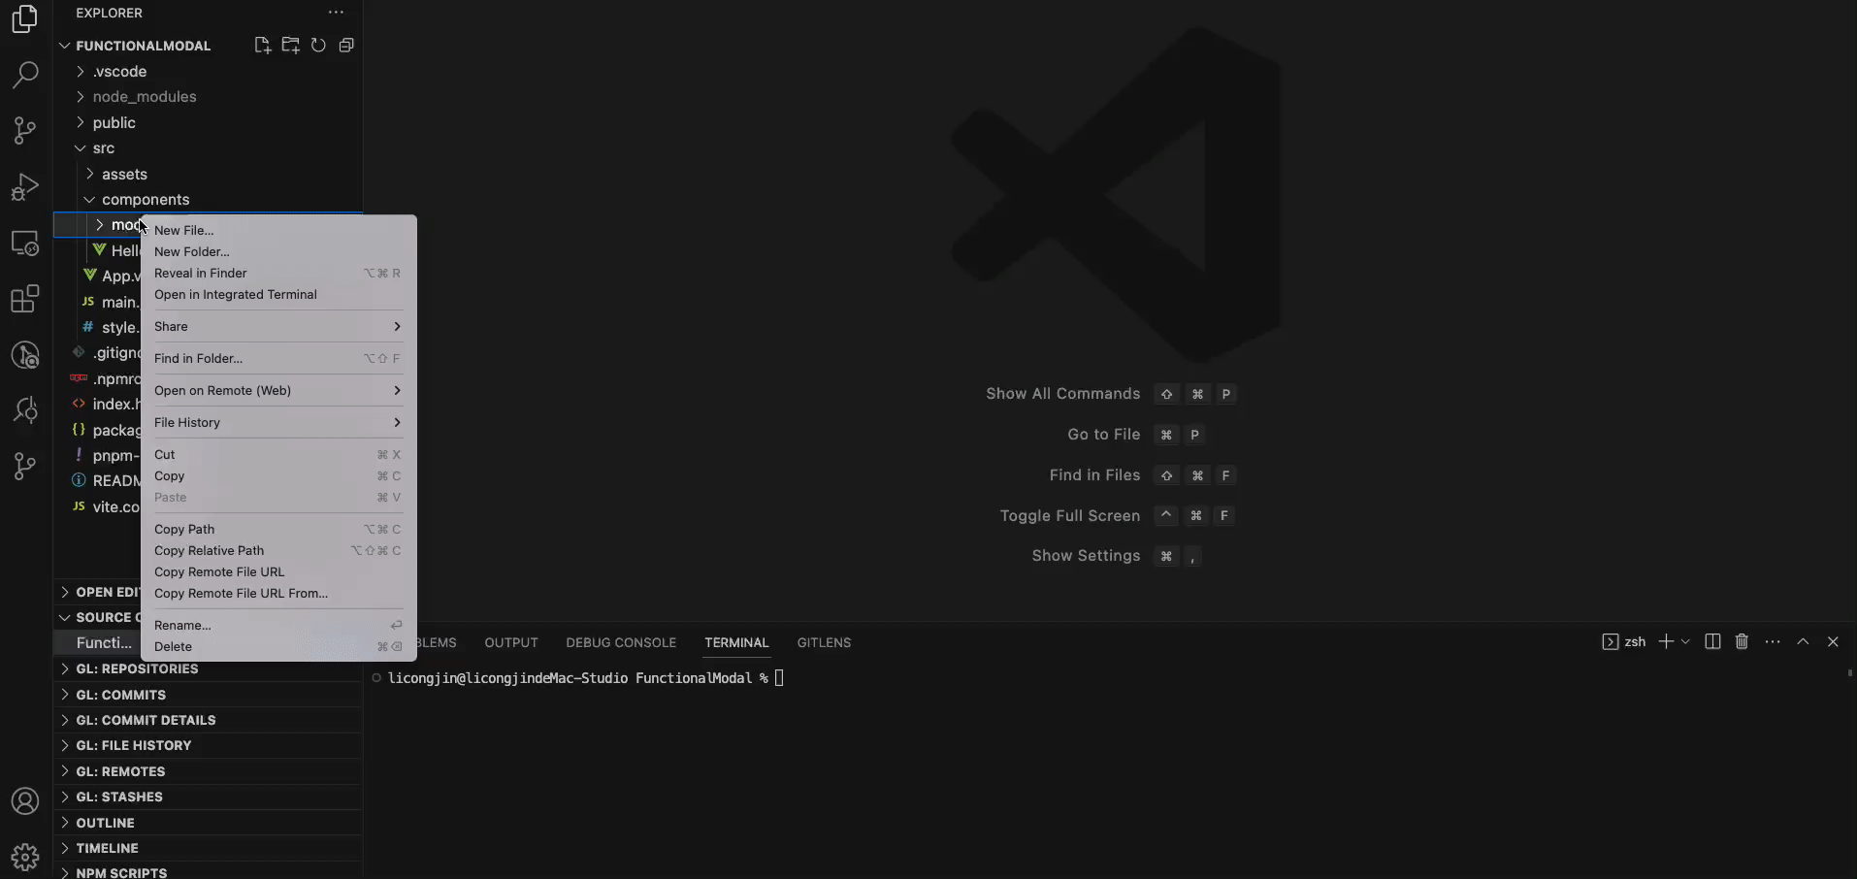Collapse all folders in explorer

(x=346, y=46)
